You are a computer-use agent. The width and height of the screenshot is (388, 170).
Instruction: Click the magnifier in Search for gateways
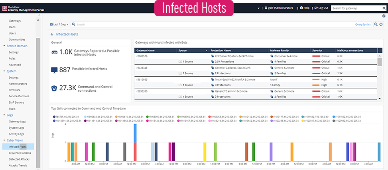pos(384,8)
